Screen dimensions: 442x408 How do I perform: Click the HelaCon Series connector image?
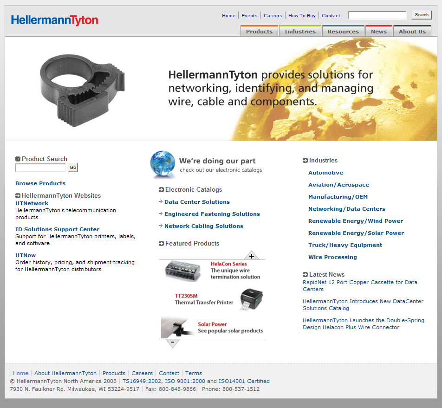click(x=183, y=271)
